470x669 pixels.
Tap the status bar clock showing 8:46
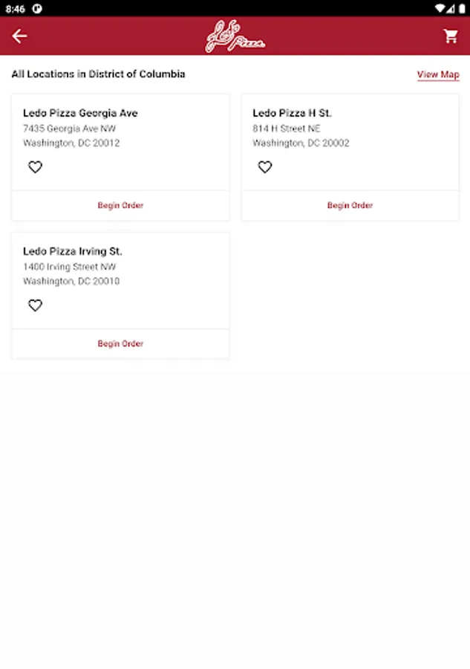15,8
